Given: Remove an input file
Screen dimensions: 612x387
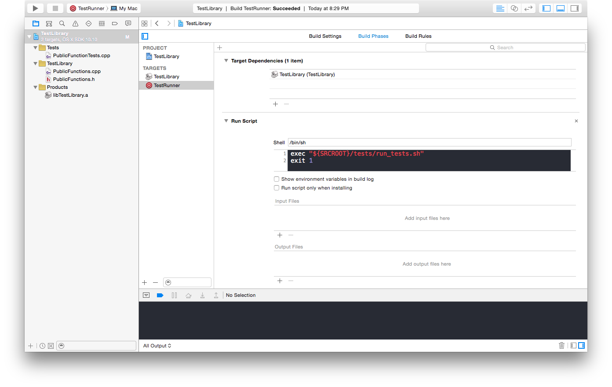Looking at the screenshot, I should (291, 235).
